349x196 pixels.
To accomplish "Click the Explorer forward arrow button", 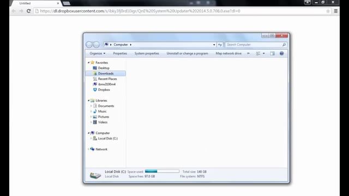I will point(96,45).
